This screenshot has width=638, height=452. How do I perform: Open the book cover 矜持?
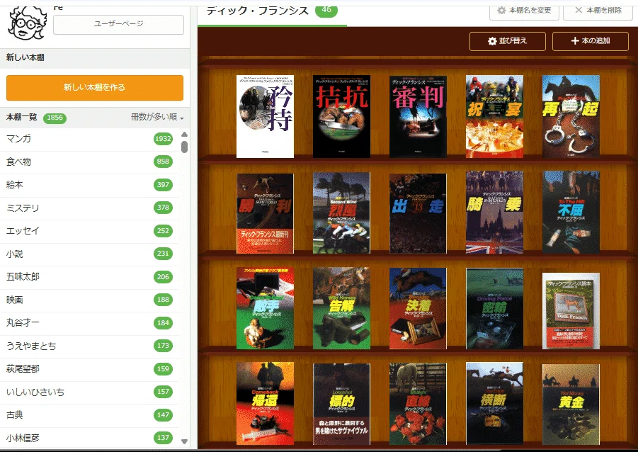coord(265,116)
